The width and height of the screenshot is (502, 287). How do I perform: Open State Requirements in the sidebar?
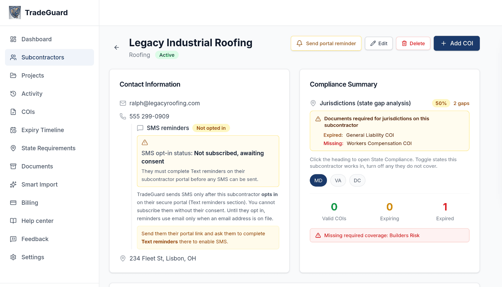click(x=49, y=148)
